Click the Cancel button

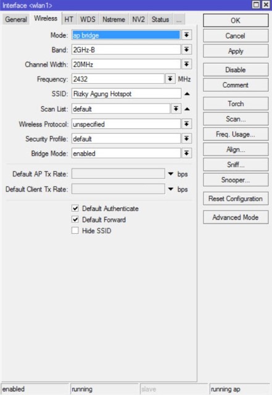point(236,36)
